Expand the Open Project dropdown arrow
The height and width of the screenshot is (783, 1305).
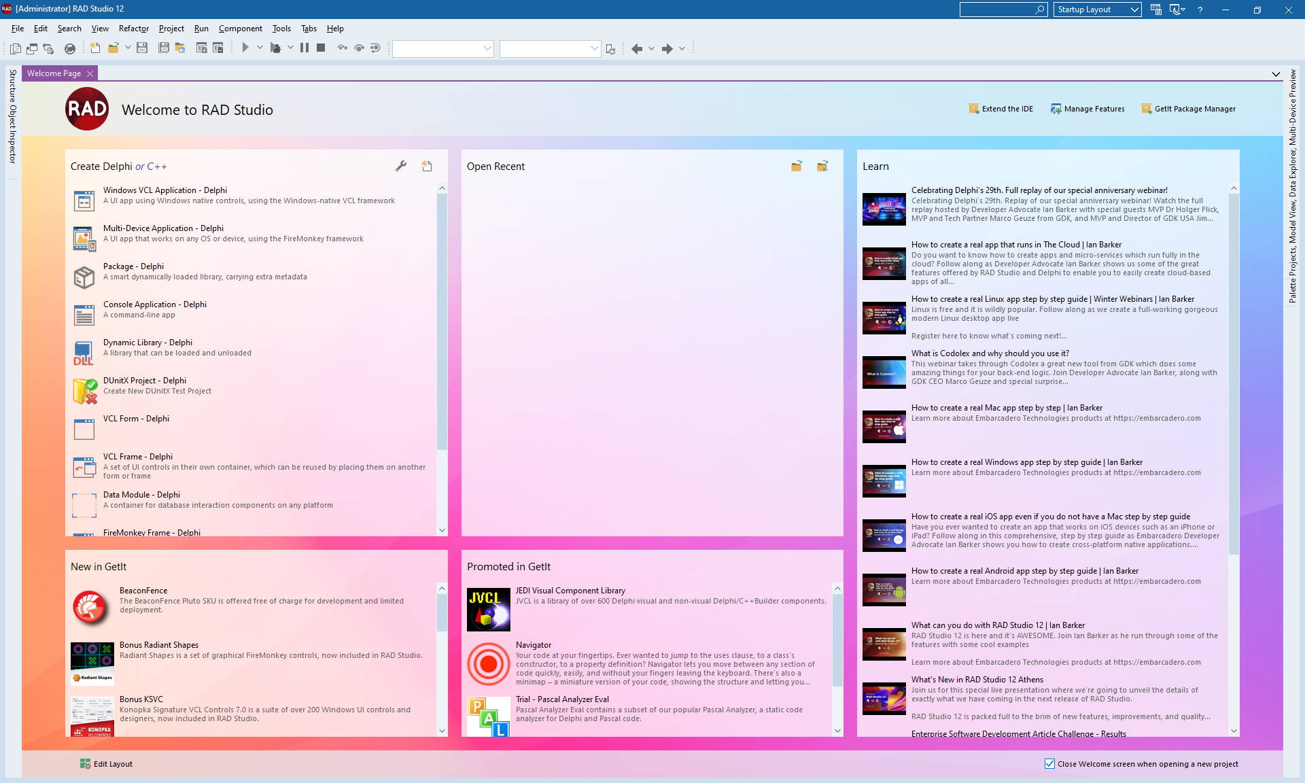pyautogui.click(x=127, y=48)
